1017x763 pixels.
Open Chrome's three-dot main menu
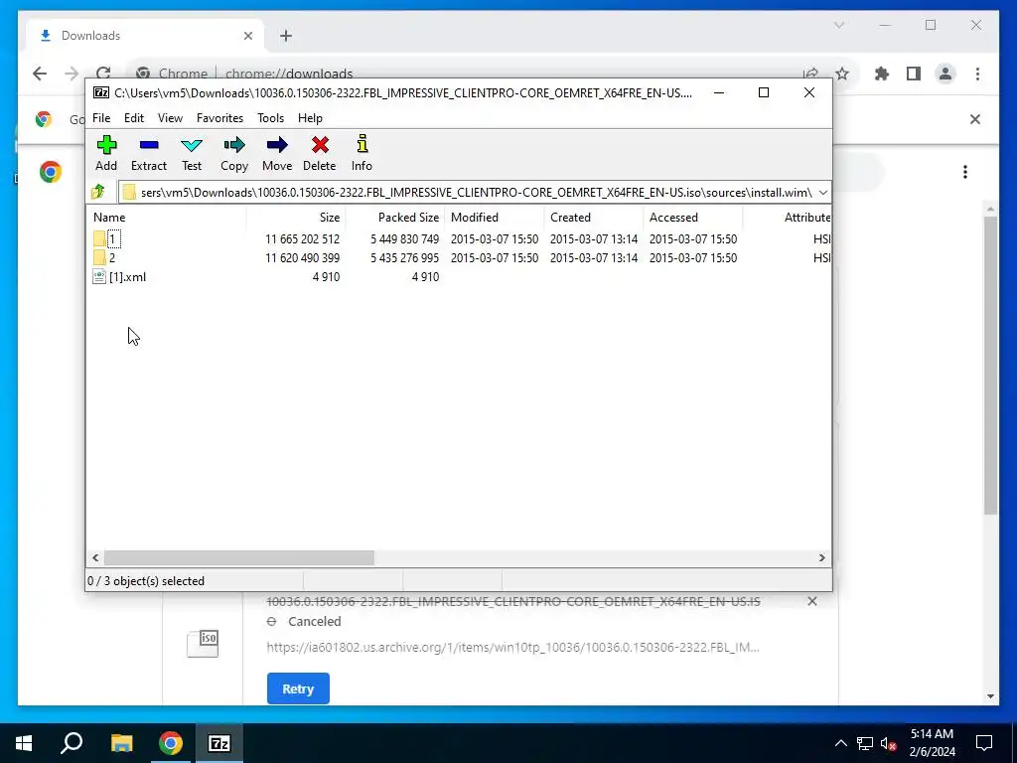[x=977, y=74]
